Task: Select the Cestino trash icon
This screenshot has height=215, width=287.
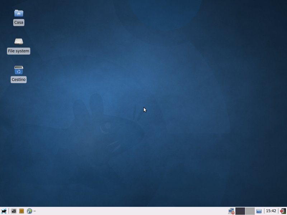Action: tap(19, 70)
